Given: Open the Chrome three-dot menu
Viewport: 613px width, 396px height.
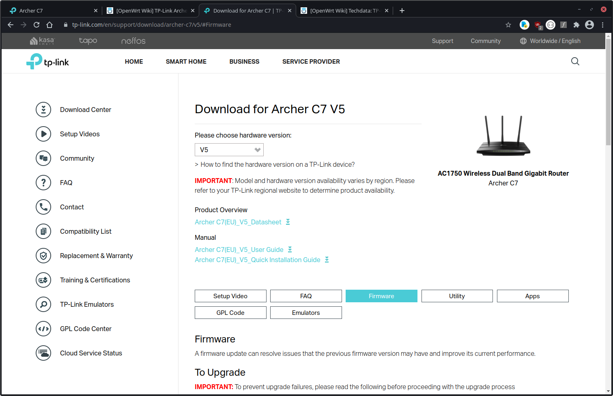Looking at the screenshot, I should pos(603,25).
